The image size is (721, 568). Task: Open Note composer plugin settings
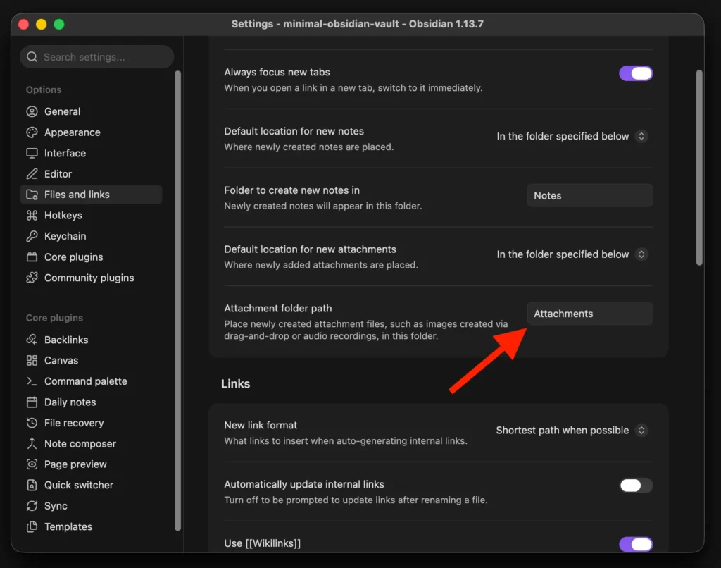click(x=91, y=444)
